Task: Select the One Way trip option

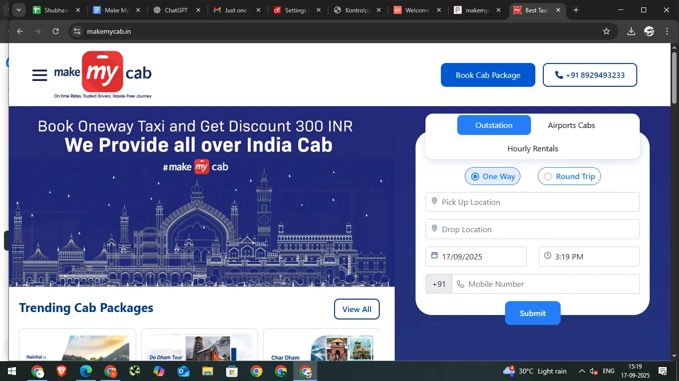Action: pyautogui.click(x=492, y=177)
